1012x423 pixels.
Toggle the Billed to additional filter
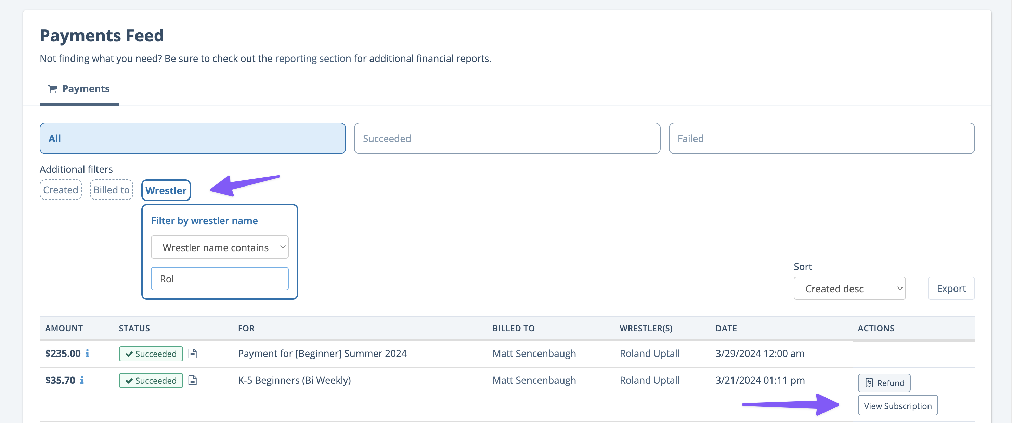pyautogui.click(x=112, y=190)
